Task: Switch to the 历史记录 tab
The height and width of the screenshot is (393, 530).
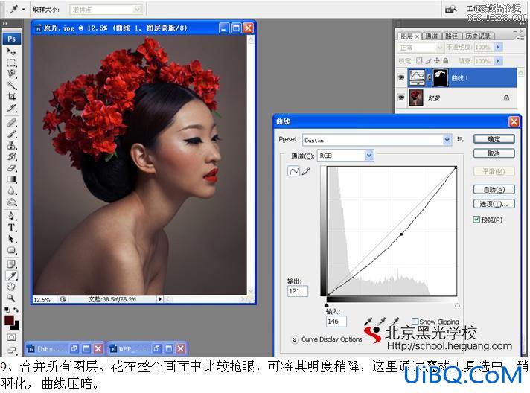Action: coord(478,36)
